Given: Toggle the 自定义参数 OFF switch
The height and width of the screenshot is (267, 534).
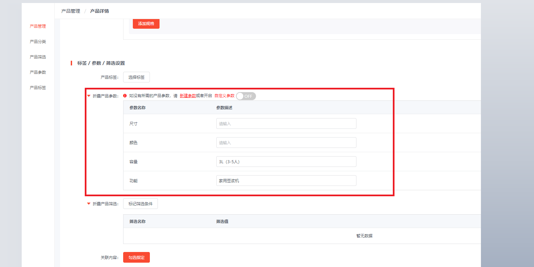Looking at the screenshot, I should [246, 96].
